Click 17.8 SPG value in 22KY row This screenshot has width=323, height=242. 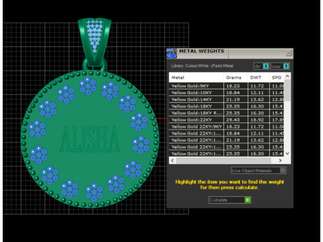click(x=278, y=120)
